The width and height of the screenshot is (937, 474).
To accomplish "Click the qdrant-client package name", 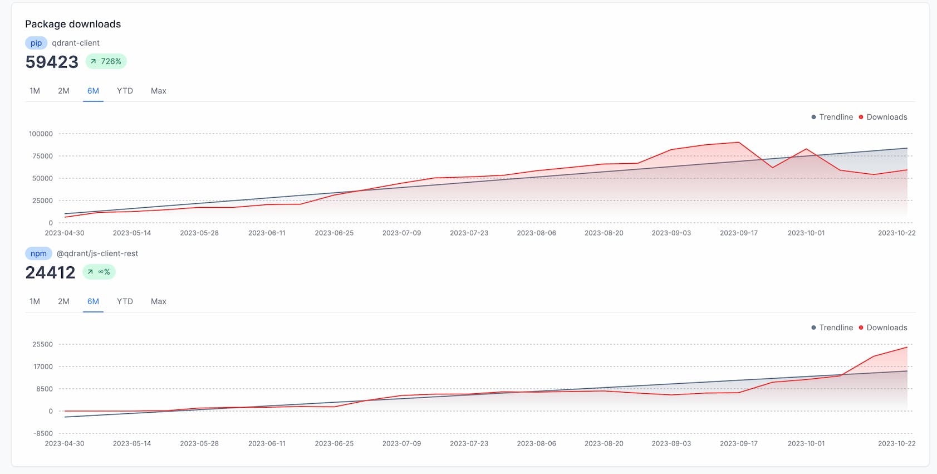I will tap(75, 42).
